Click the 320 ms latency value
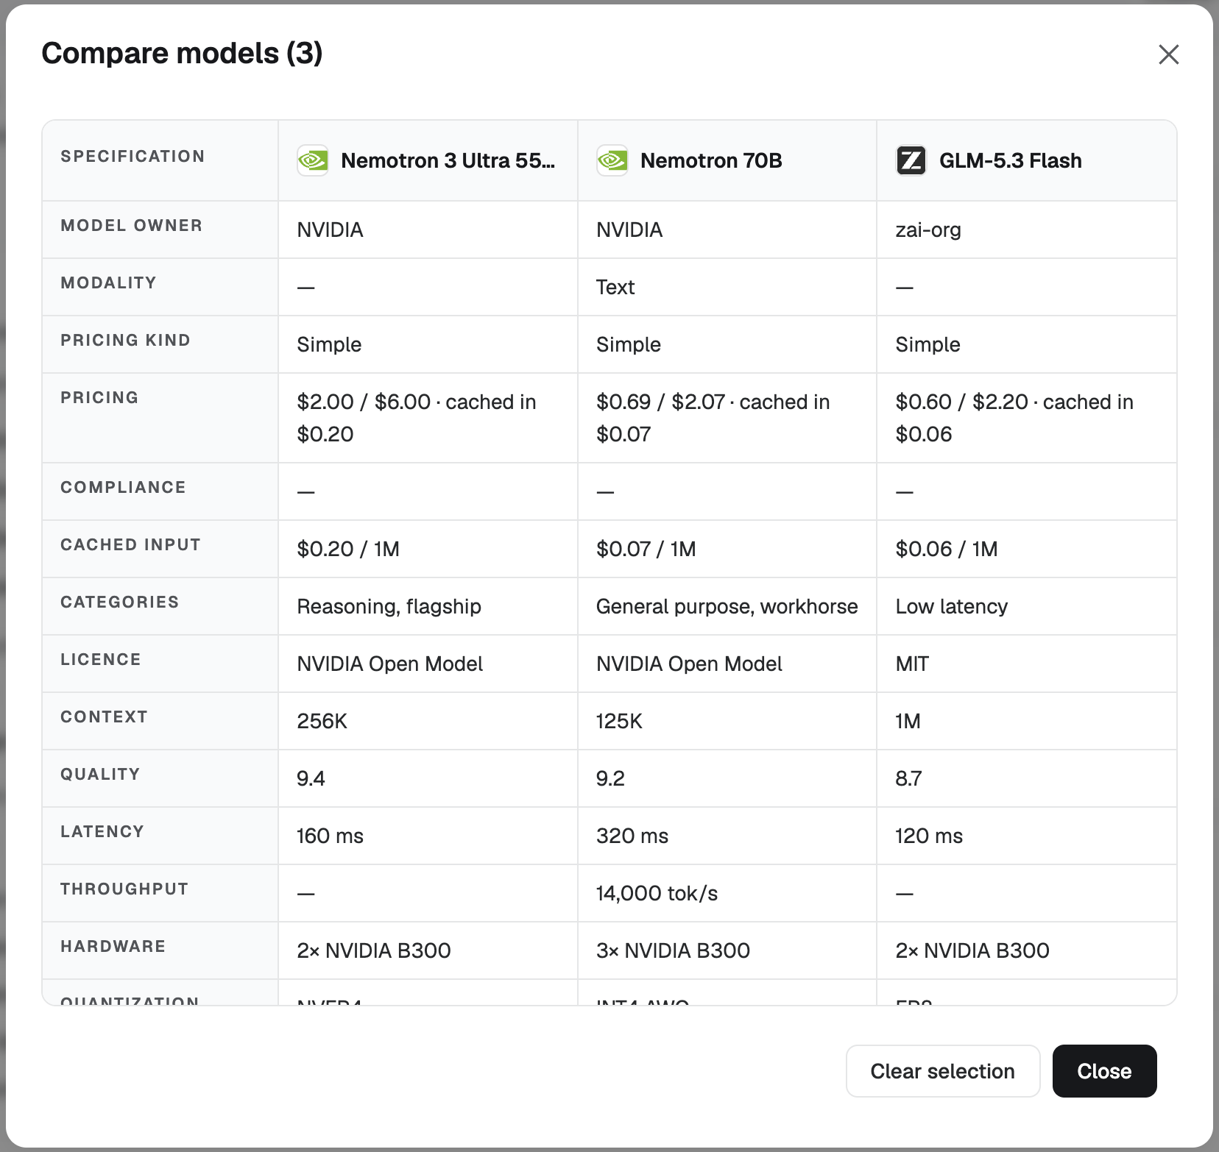1219x1152 pixels. (632, 836)
